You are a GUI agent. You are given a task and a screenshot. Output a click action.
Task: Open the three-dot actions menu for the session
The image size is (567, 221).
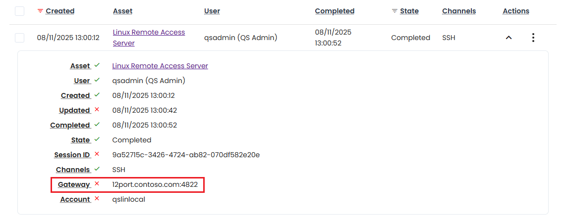(x=533, y=38)
